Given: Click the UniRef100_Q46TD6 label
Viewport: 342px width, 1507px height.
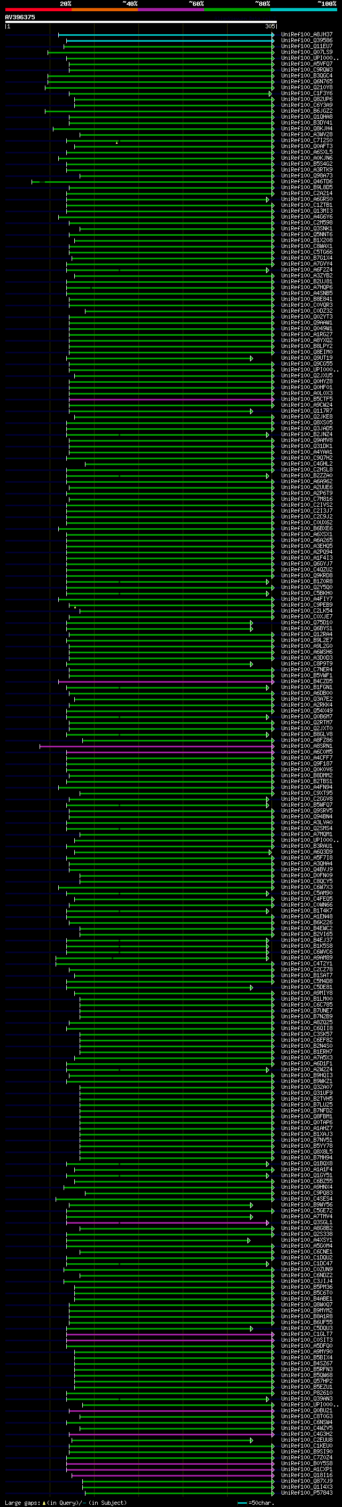Looking at the screenshot, I should pyautogui.click(x=306, y=182).
